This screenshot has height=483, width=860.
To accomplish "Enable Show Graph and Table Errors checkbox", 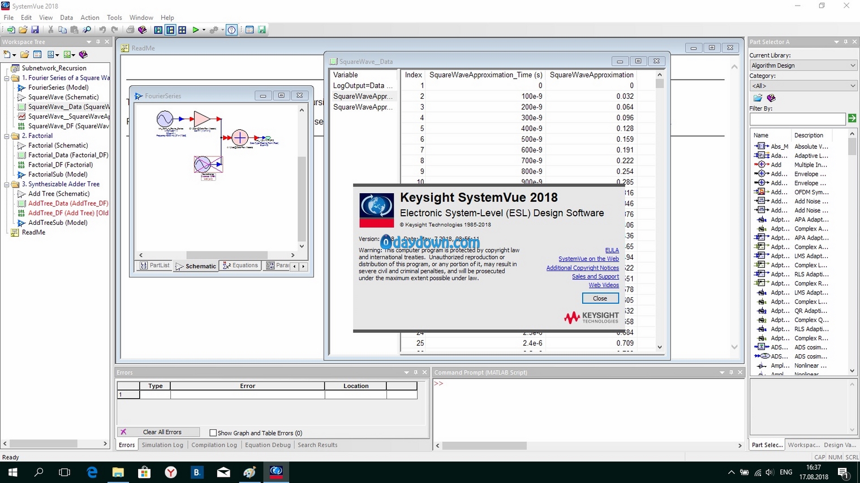I will (x=213, y=433).
